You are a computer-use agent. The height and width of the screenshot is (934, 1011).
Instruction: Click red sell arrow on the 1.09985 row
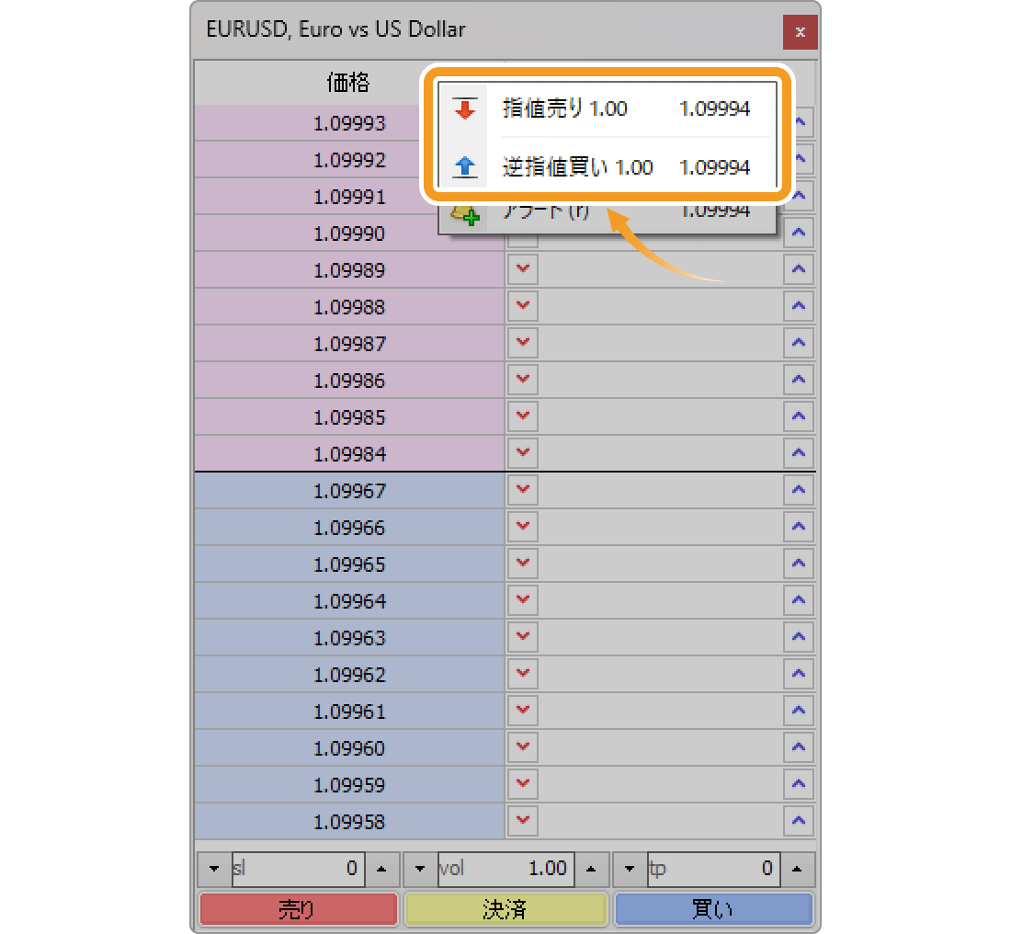pos(522,416)
